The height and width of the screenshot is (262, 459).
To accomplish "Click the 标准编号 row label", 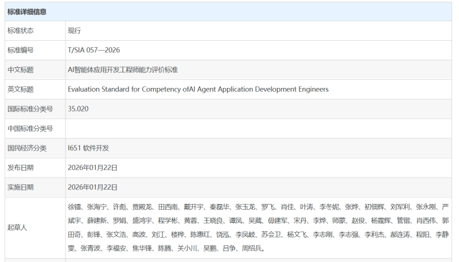I will pyautogui.click(x=20, y=51).
